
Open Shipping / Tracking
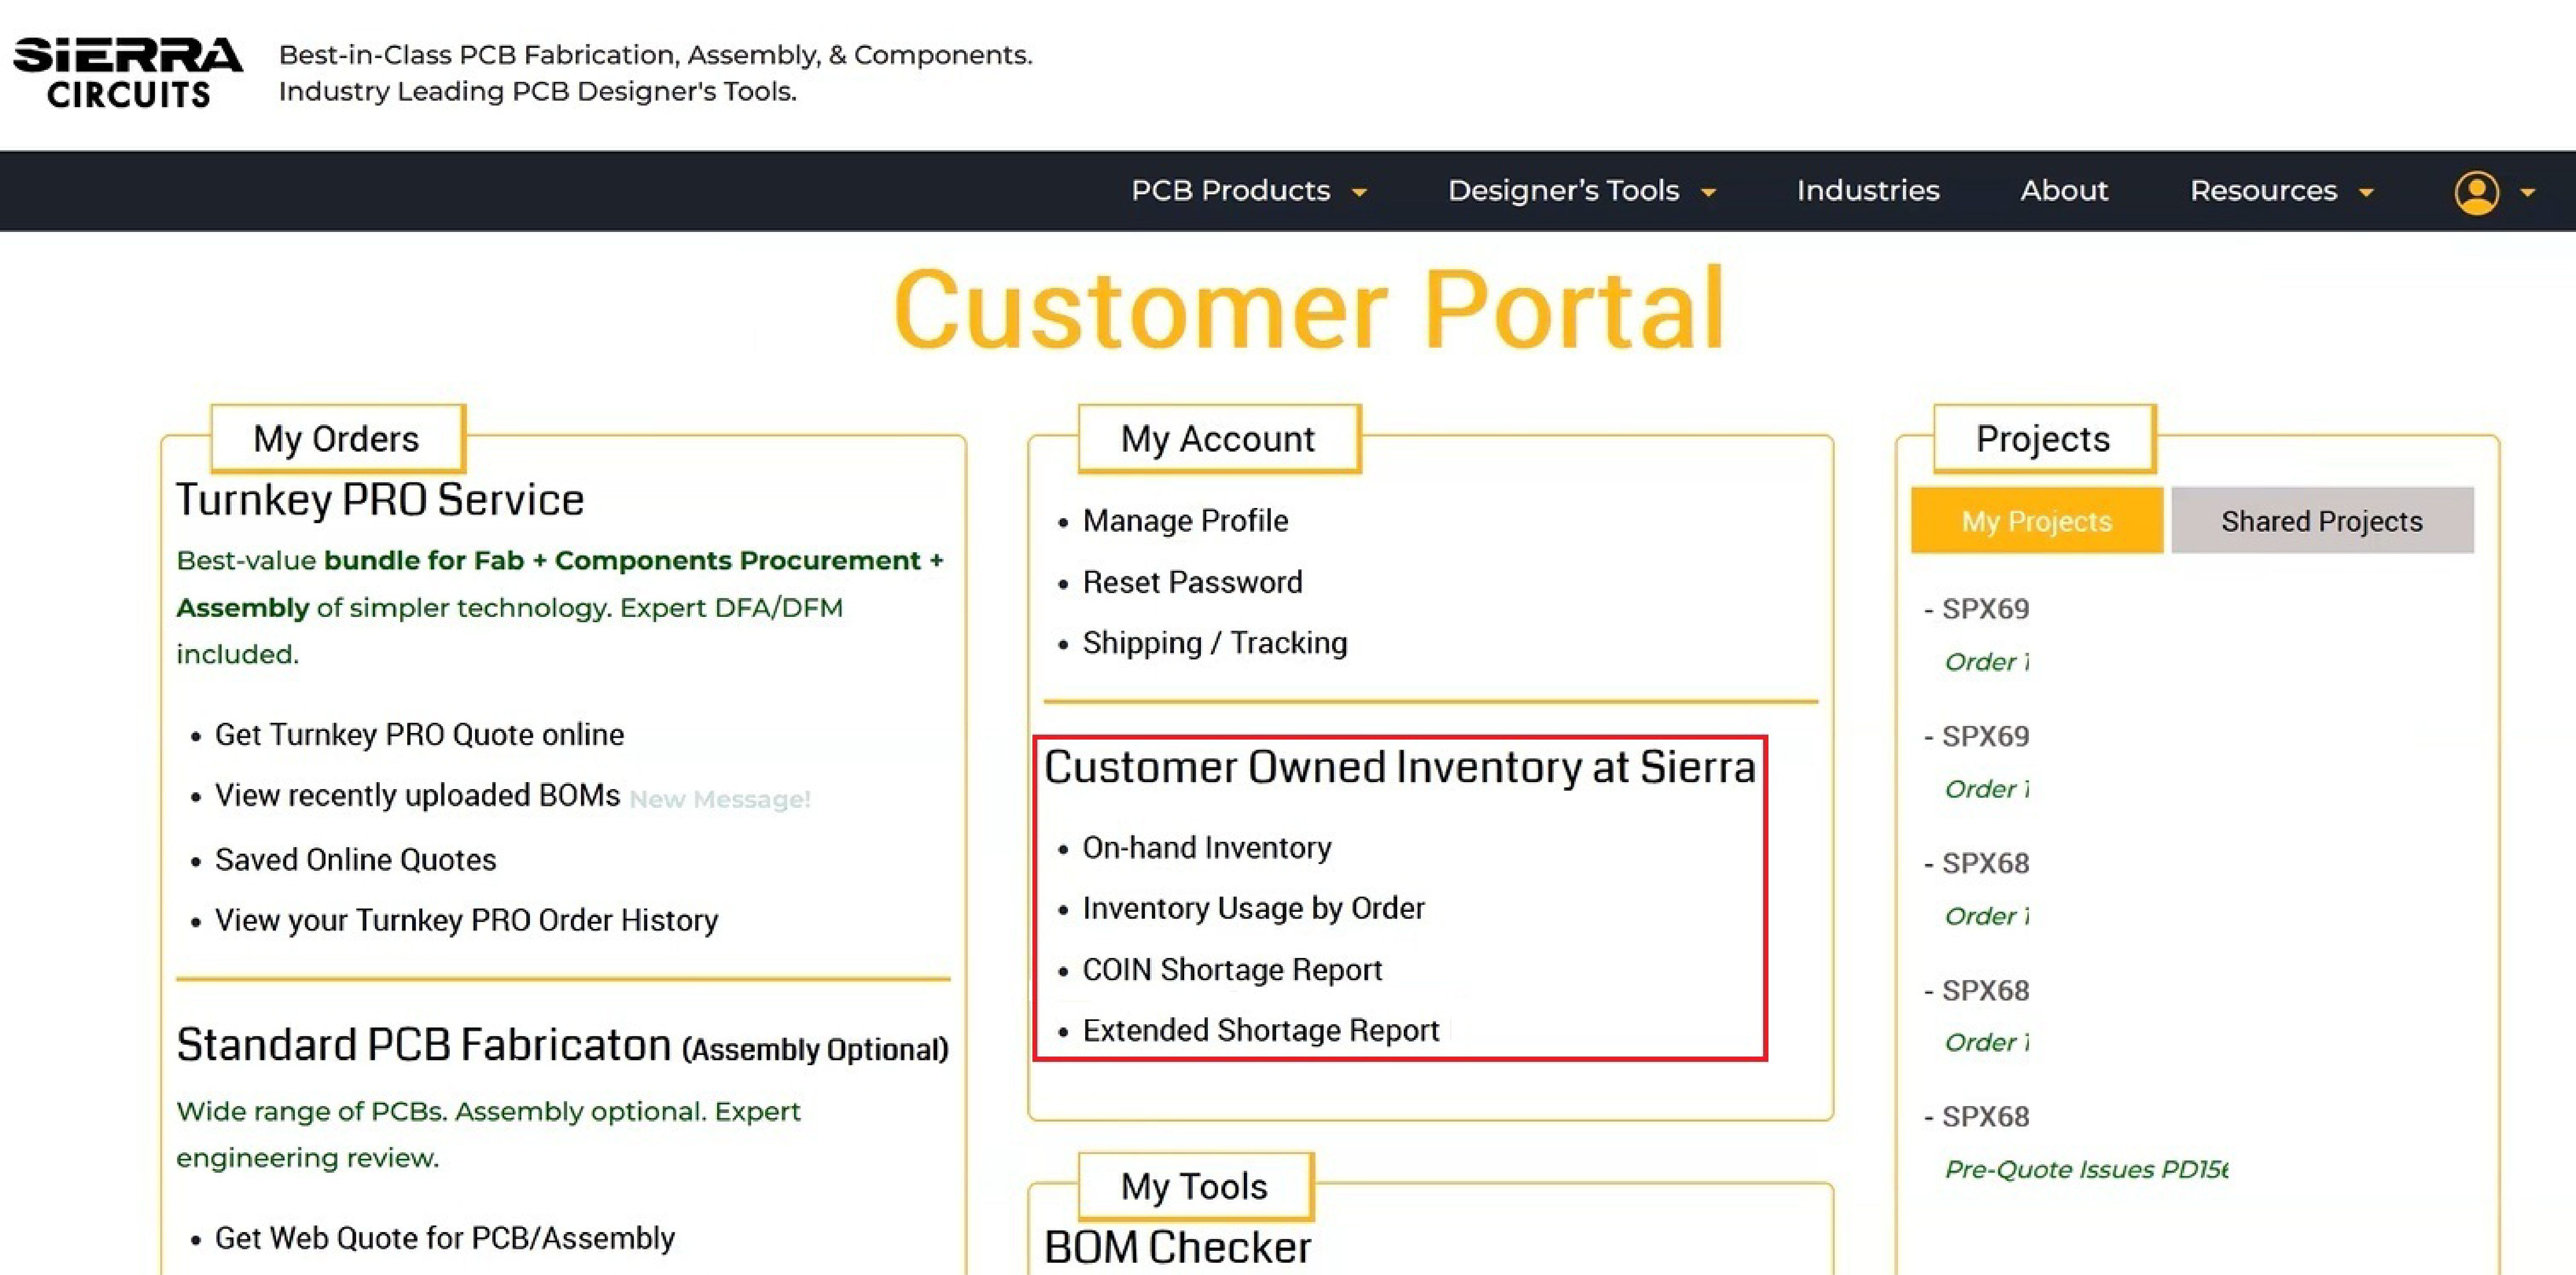click(1215, 643)
